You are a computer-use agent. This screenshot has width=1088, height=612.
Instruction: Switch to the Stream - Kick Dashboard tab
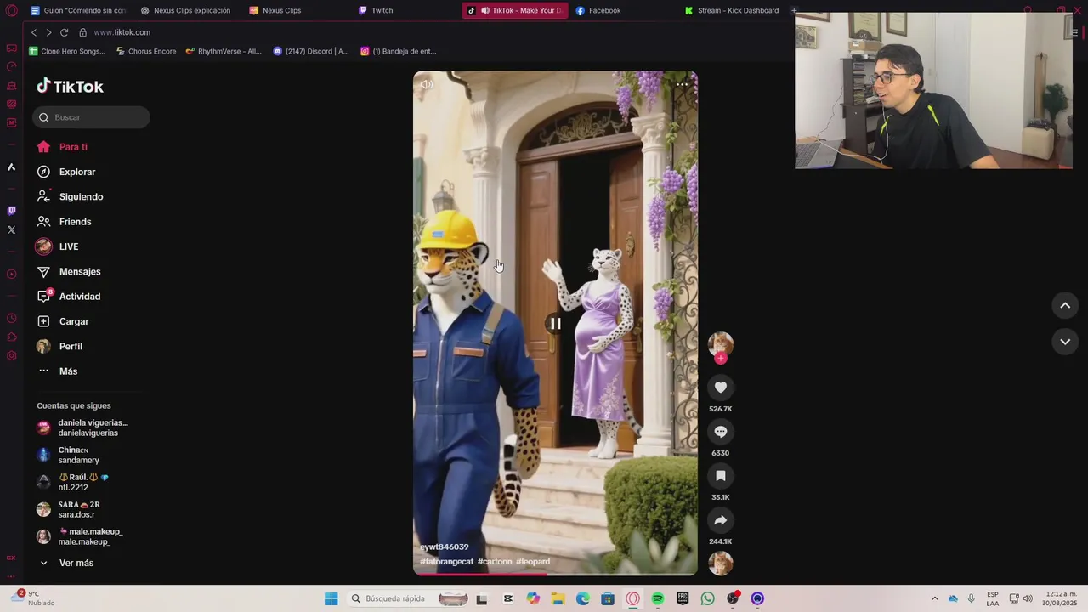point(732,10)
